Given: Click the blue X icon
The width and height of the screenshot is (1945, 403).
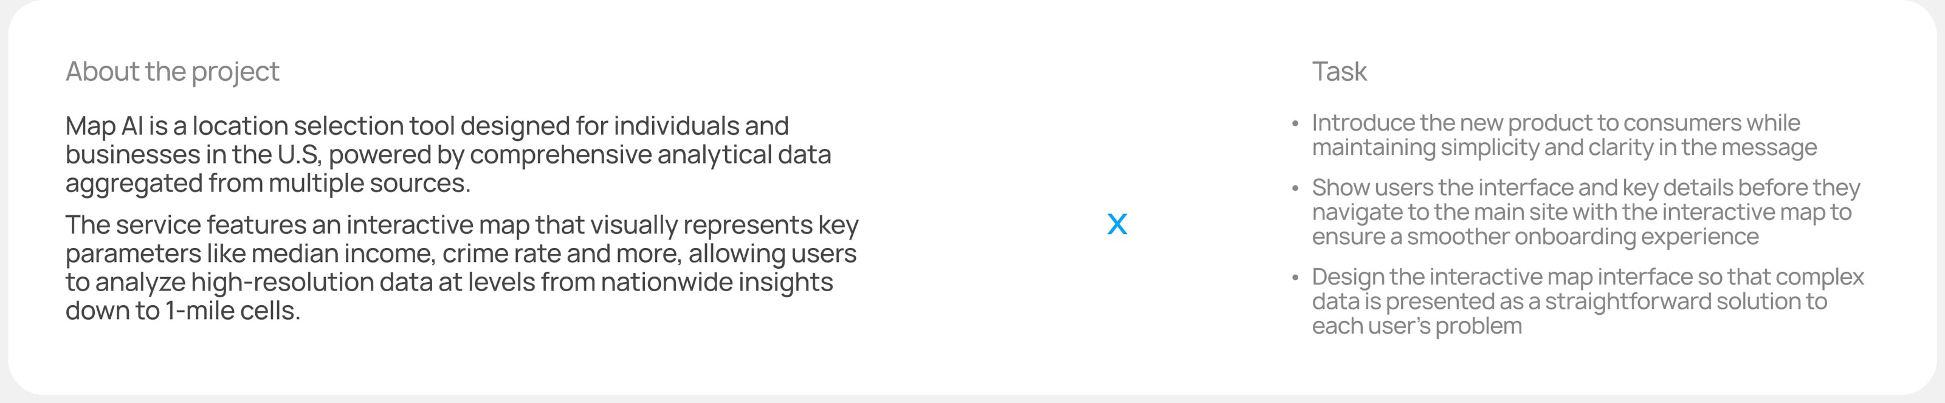Looking at the screenshot, I should 1117,224.
